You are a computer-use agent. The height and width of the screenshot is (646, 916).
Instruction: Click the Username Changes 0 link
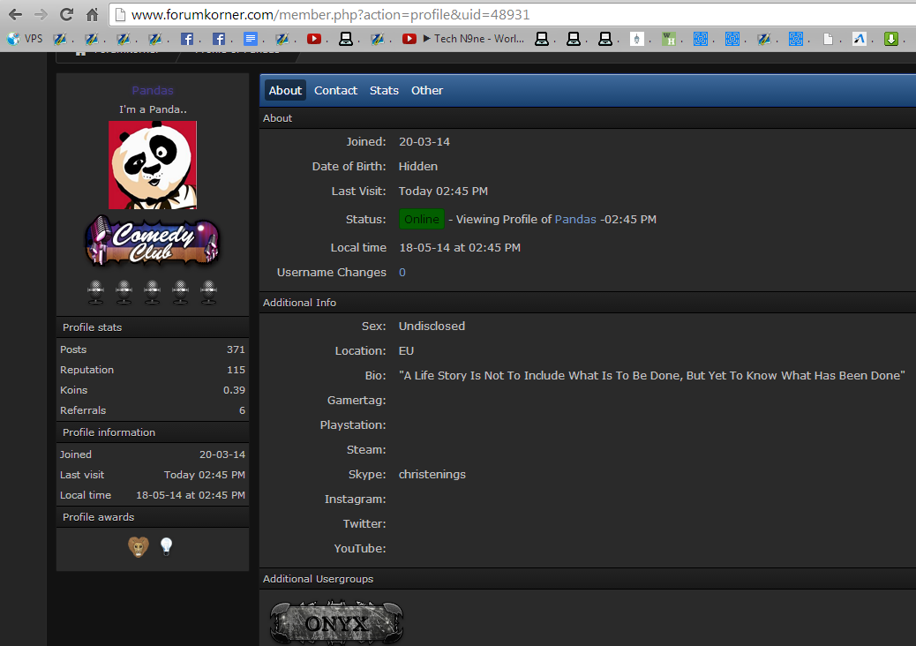402,272
